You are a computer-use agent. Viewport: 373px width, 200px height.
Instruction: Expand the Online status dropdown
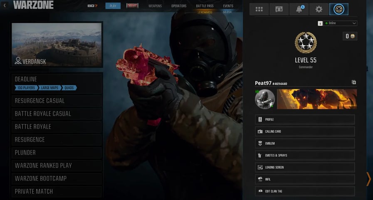tap(341, 23)
